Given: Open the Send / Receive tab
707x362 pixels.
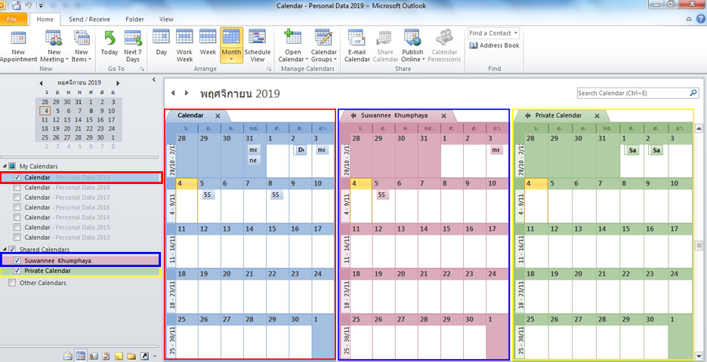Looking at the screenshot, I should click(x=89, y=20).
